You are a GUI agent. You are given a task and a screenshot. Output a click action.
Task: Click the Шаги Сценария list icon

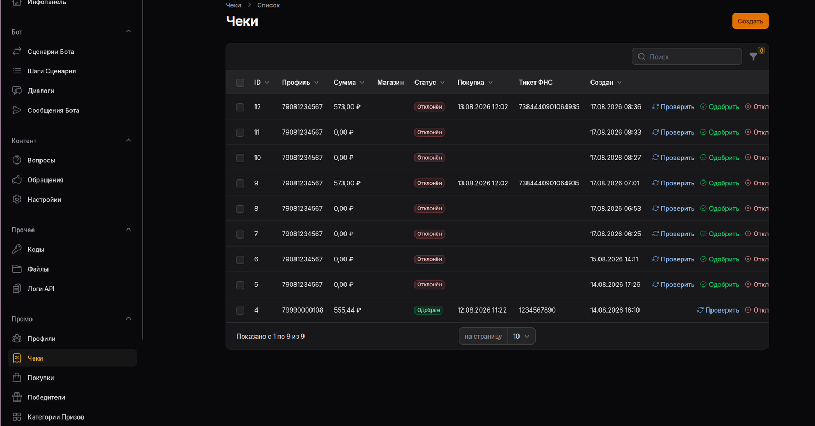[17, 71]
